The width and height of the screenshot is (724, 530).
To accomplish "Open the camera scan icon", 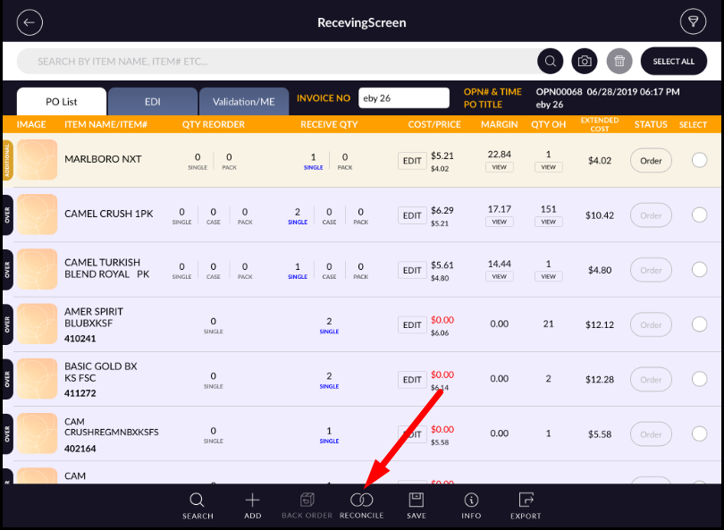I will 585,61.
